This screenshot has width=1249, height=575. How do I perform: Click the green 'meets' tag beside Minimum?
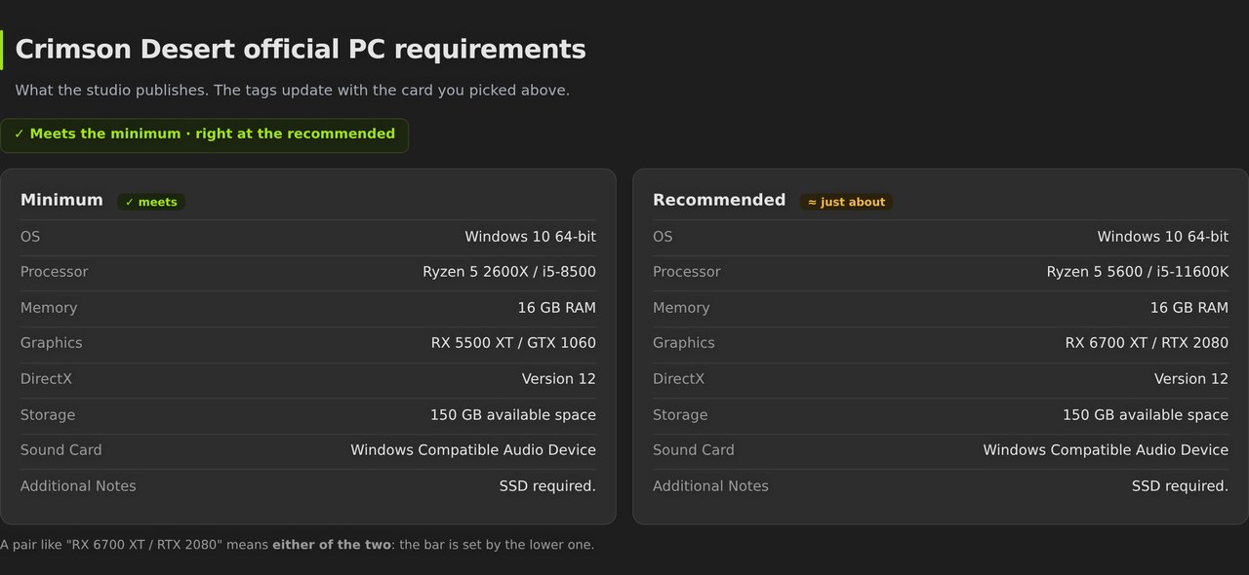pyautogui.click(x=151, y=202)
